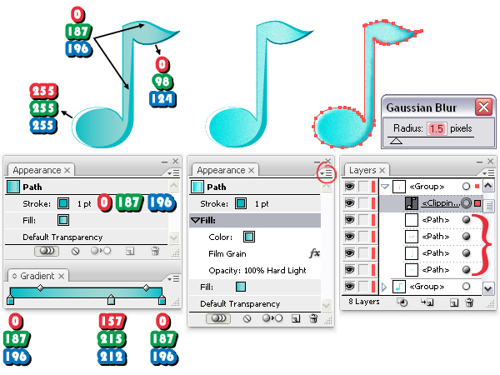Click the fx icon beside Film Grain
This screenshot has width=500, height=375.
[314, 253]
